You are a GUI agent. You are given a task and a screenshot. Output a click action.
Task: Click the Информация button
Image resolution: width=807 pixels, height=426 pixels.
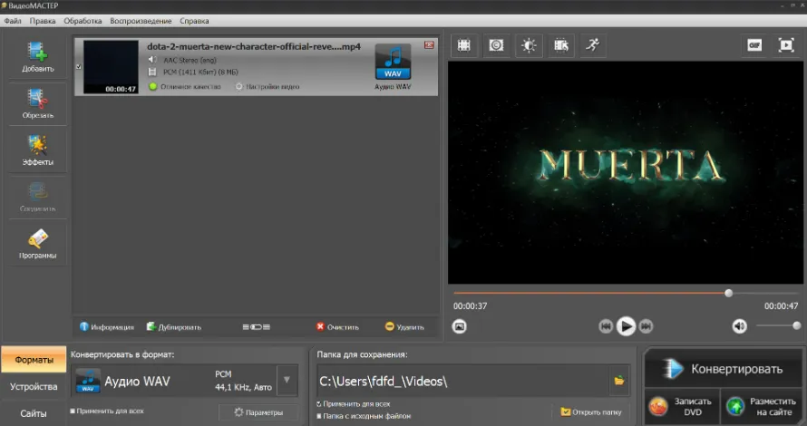pyautogui.click(x=106, y=326)
